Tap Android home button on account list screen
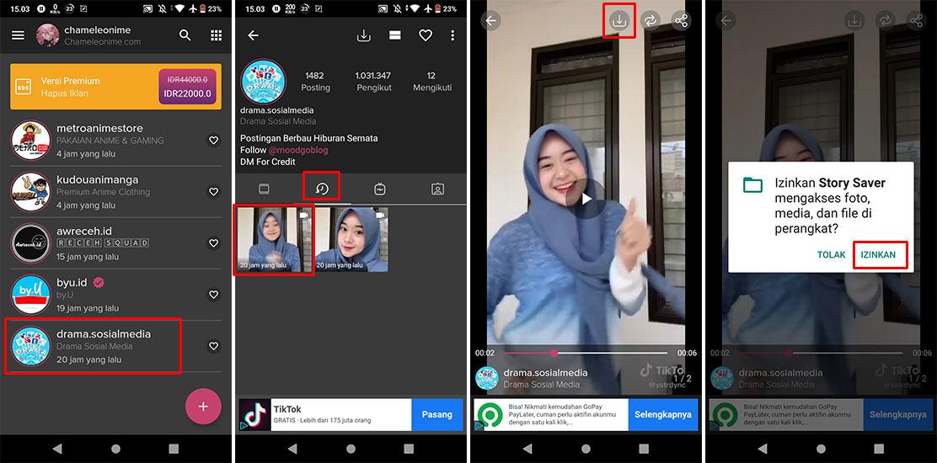937x463 pixels. click(x=116, y=449)
